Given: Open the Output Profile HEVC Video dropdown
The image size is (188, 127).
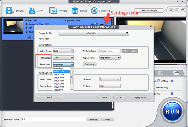Looking at the screenshot, I should (x=94, y=33).
